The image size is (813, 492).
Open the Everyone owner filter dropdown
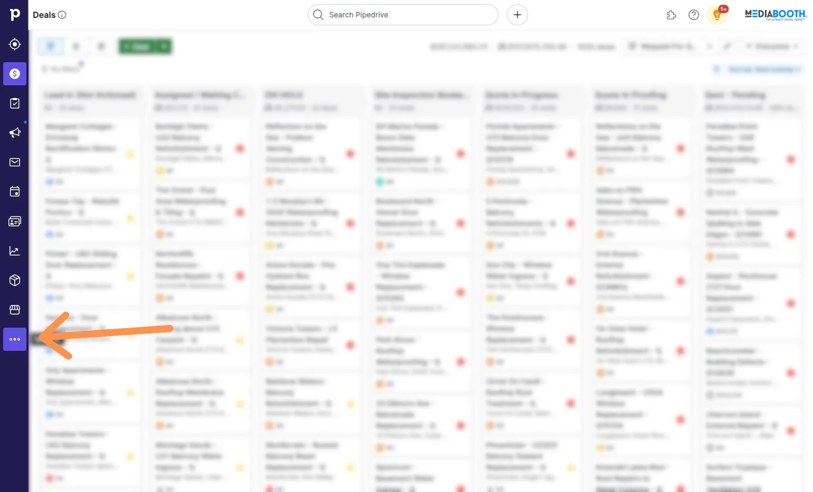771,46
